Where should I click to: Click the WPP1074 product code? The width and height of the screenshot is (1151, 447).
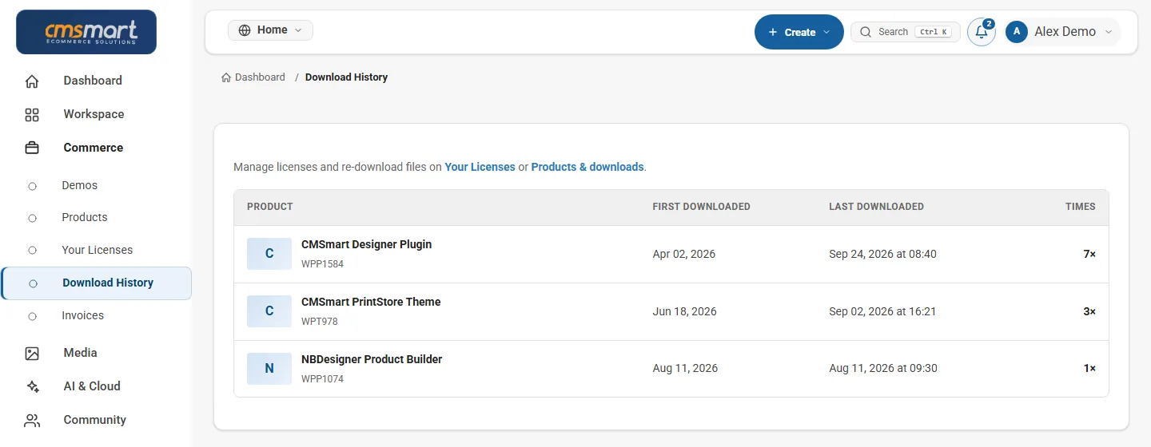click(322, 379)
